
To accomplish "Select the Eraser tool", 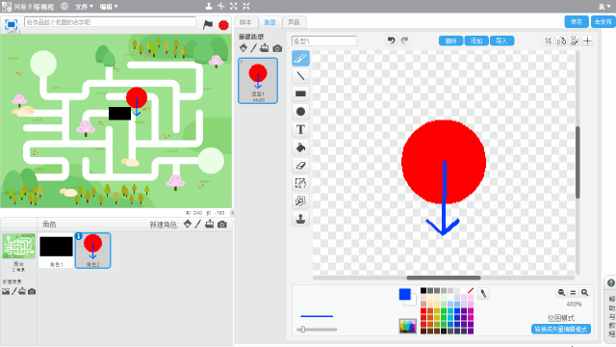I will coord(300,166).
